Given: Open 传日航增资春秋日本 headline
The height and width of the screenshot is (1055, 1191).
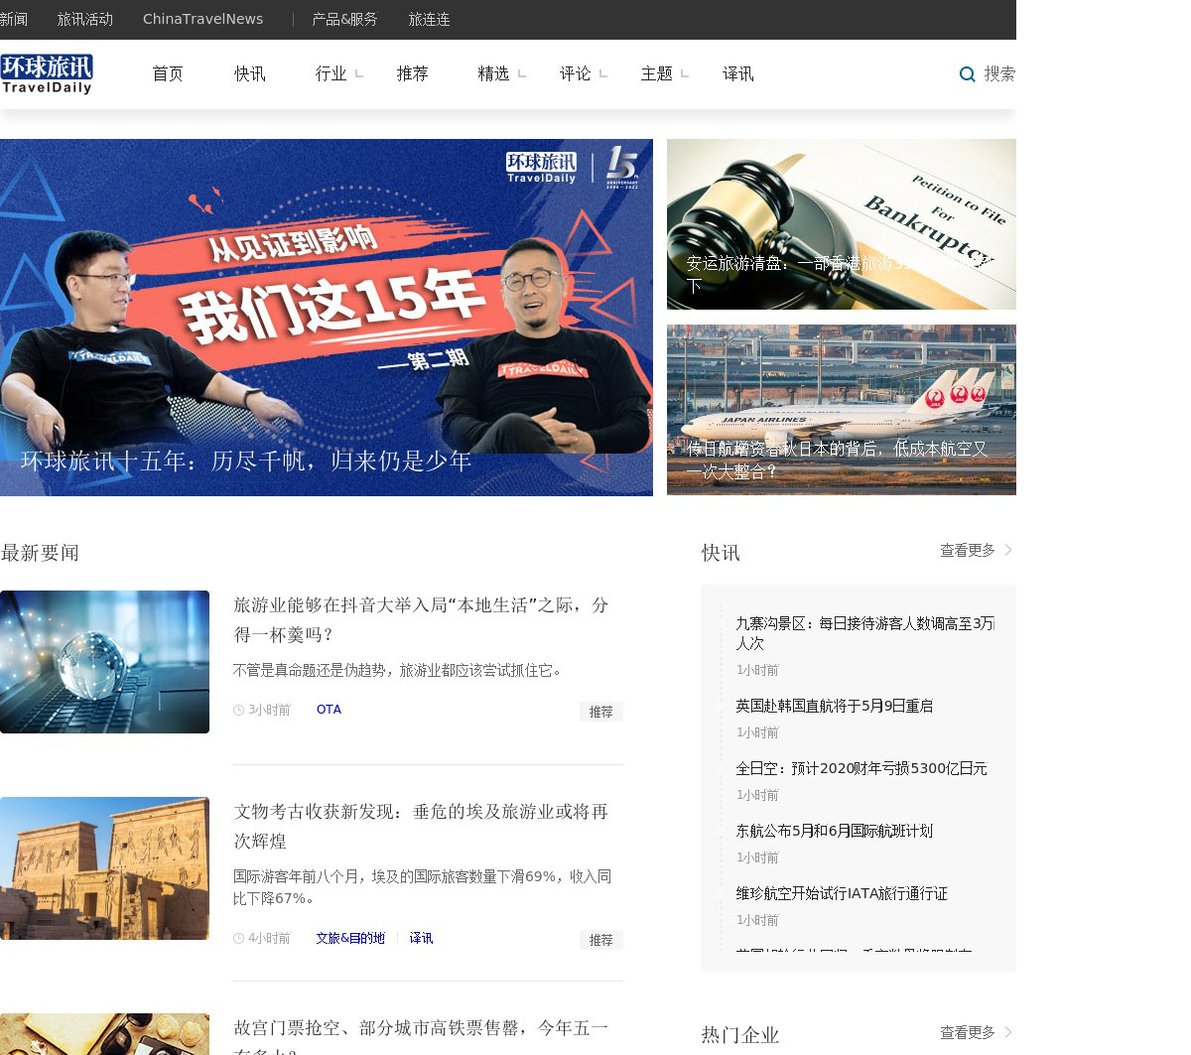Looking at the screenshot, I should point(838,461).
